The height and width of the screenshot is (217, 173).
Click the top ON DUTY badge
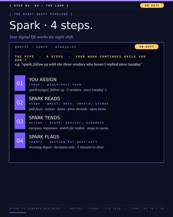click(152, 6)
